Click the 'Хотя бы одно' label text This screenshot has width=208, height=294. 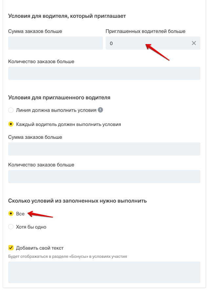point(31,227)
